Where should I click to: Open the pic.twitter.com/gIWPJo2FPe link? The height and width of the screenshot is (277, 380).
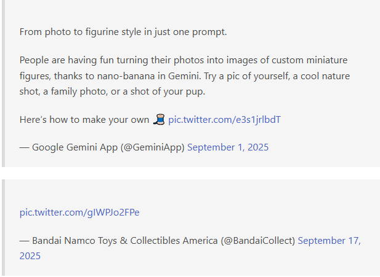(x=79, y=213)
